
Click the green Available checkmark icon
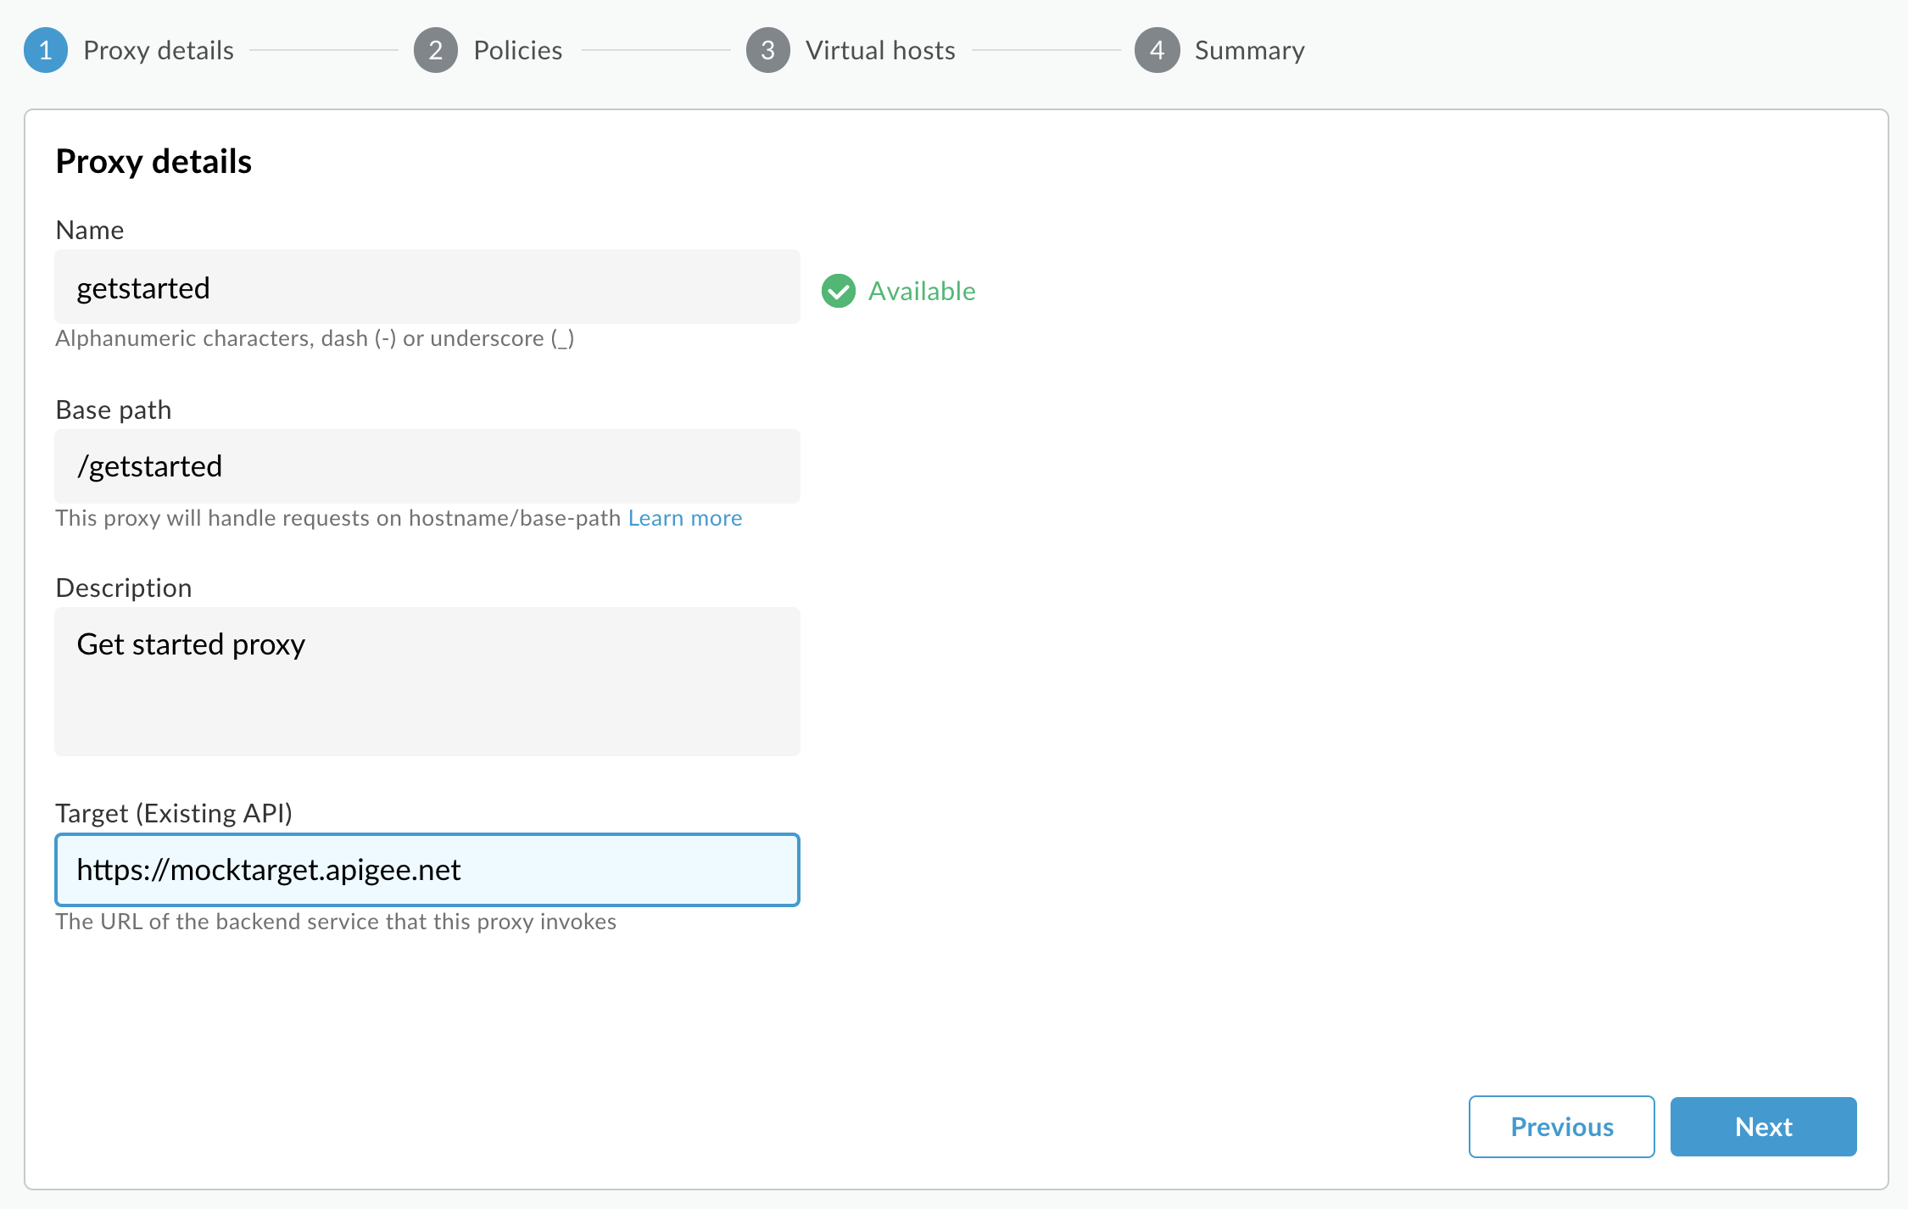838,291
